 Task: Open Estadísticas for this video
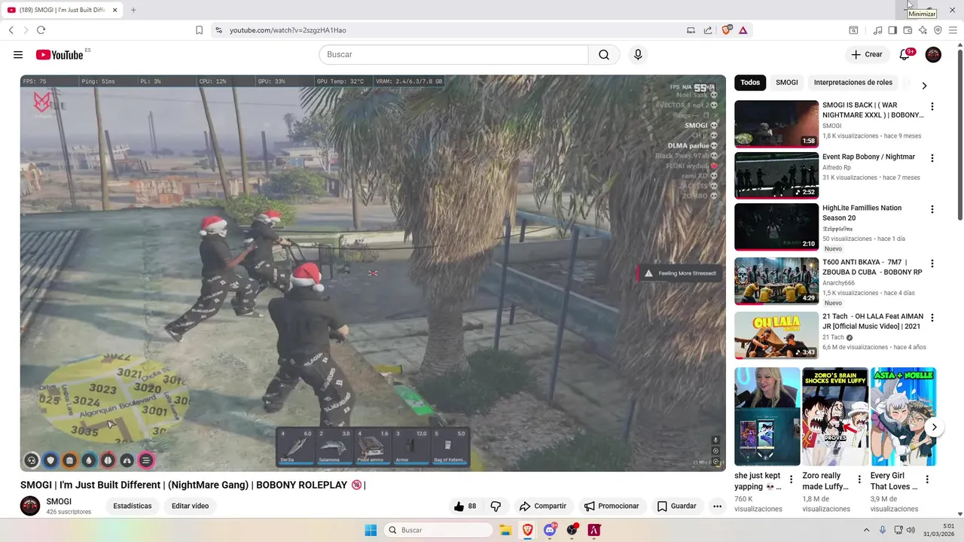[x=133, y=506]
